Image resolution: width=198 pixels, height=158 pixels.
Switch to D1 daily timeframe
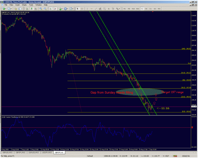click(150, 9)
